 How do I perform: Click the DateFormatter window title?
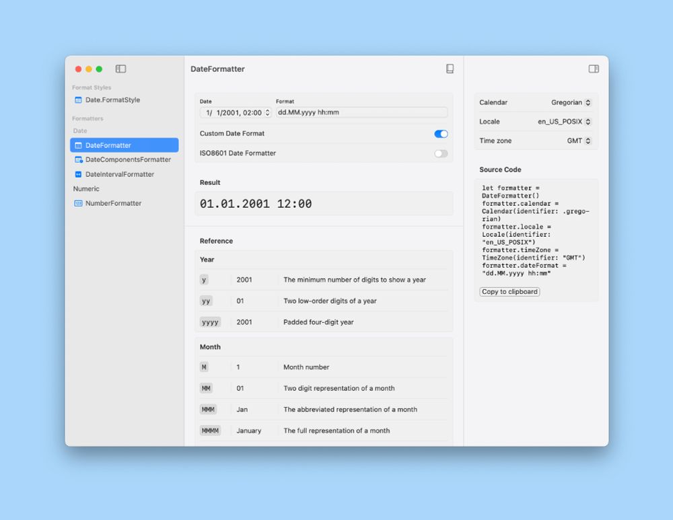tap(217, 69)
